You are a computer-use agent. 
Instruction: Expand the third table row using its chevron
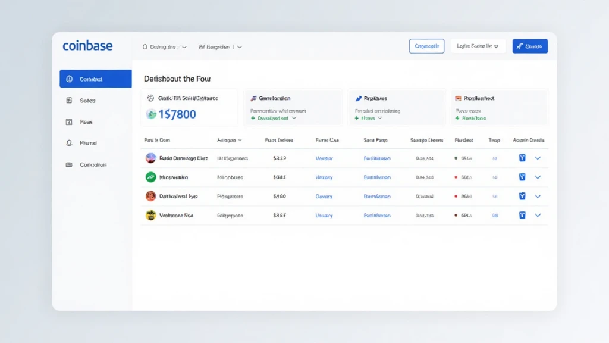coord(538,196)
